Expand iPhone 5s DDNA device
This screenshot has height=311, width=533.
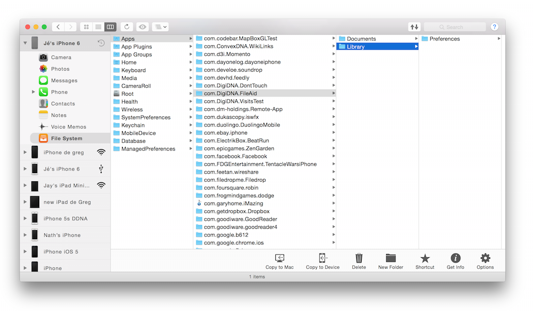pos(25,218)
